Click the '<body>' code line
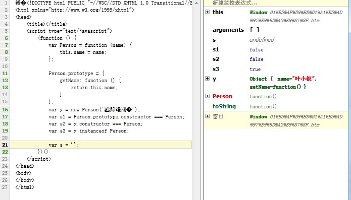This screenshot has height=200, width=351. 24,173
